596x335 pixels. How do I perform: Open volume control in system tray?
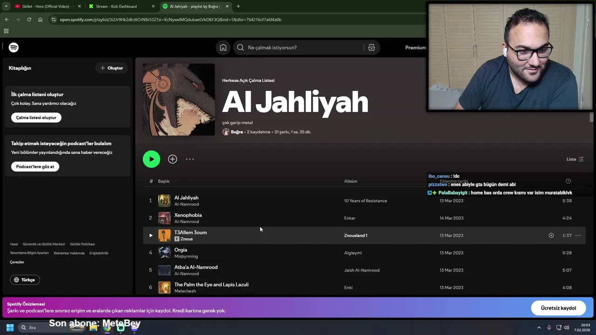[566, 328]
